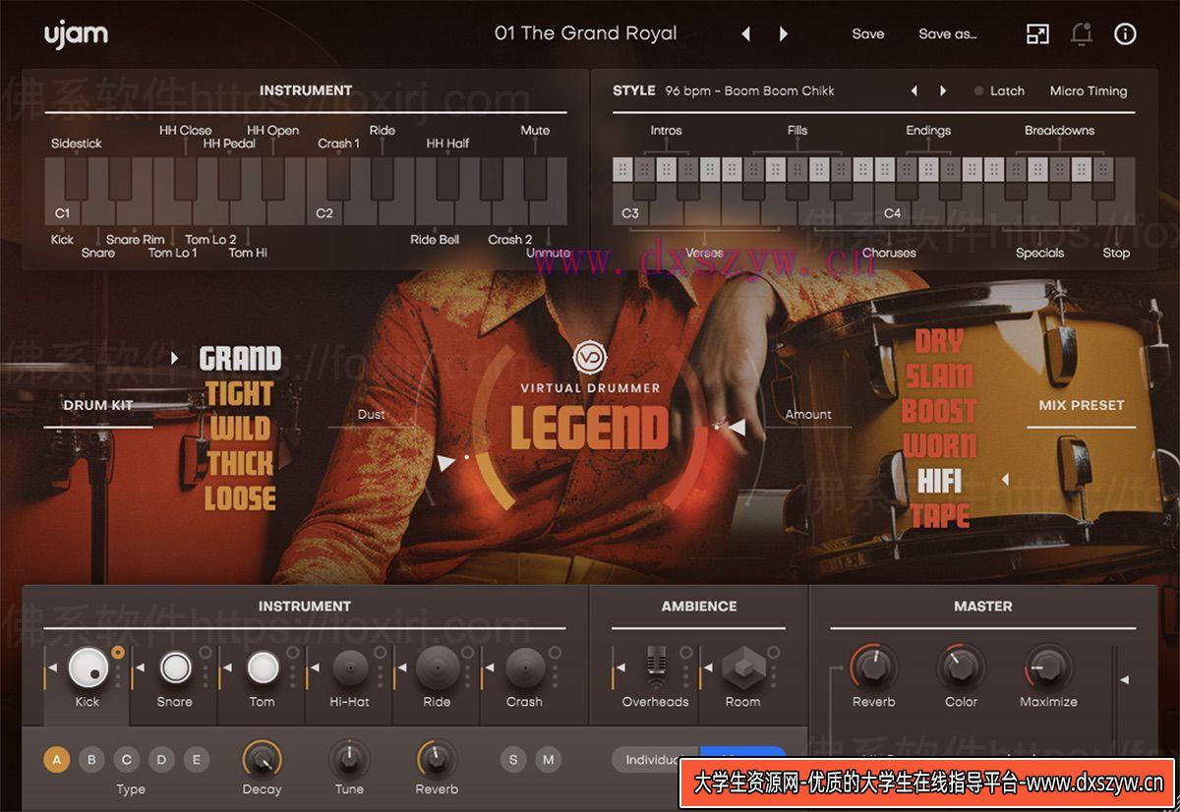1180x812 pixels.
Task: Click the instrument Reverb knob
Action: pos(437,759)
